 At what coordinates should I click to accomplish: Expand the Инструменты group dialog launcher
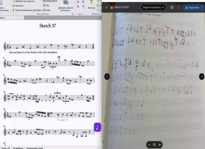click(73, 14)
